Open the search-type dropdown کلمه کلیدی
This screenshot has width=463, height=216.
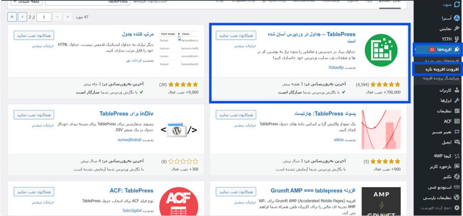[27, 2]
